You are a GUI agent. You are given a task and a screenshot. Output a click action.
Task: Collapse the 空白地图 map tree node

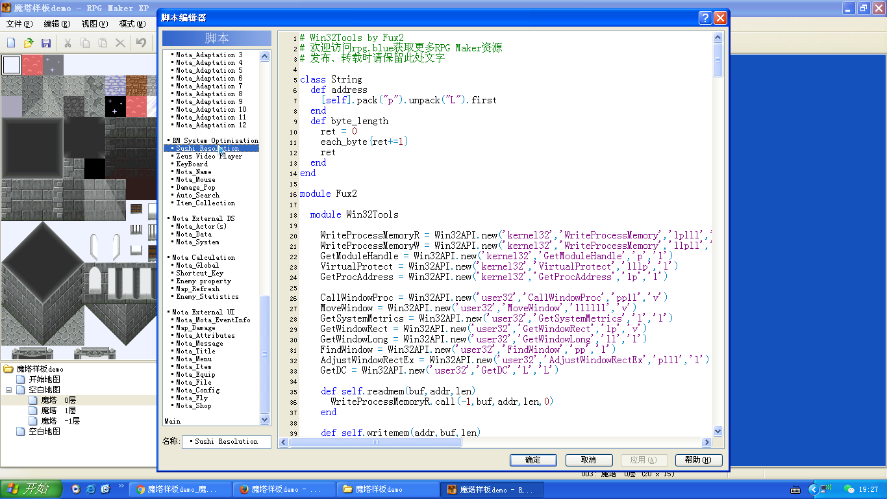[9, 390]
